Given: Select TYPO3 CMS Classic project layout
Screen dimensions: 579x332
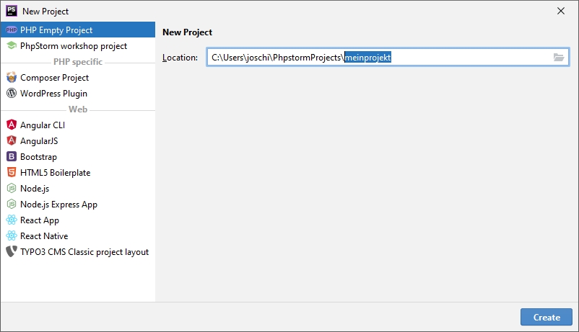Looking at the screenshot, I should tap(84, 252).
